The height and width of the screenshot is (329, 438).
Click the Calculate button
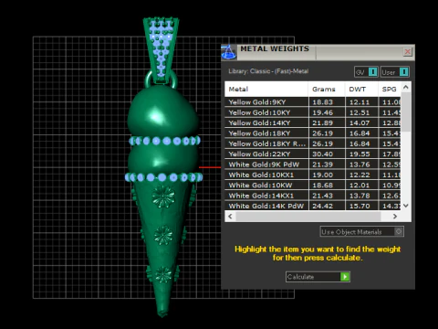(x=318, y=277)
